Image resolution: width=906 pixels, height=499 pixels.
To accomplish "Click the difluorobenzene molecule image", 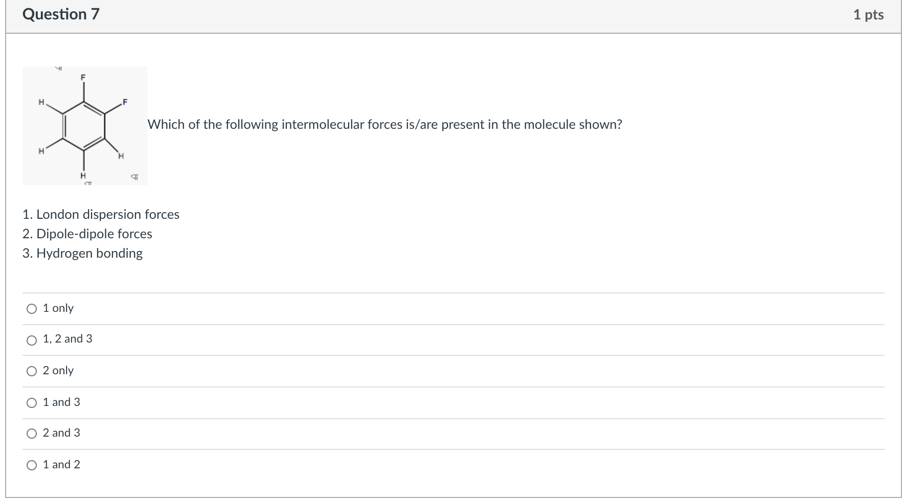I will tap(85, 126).
